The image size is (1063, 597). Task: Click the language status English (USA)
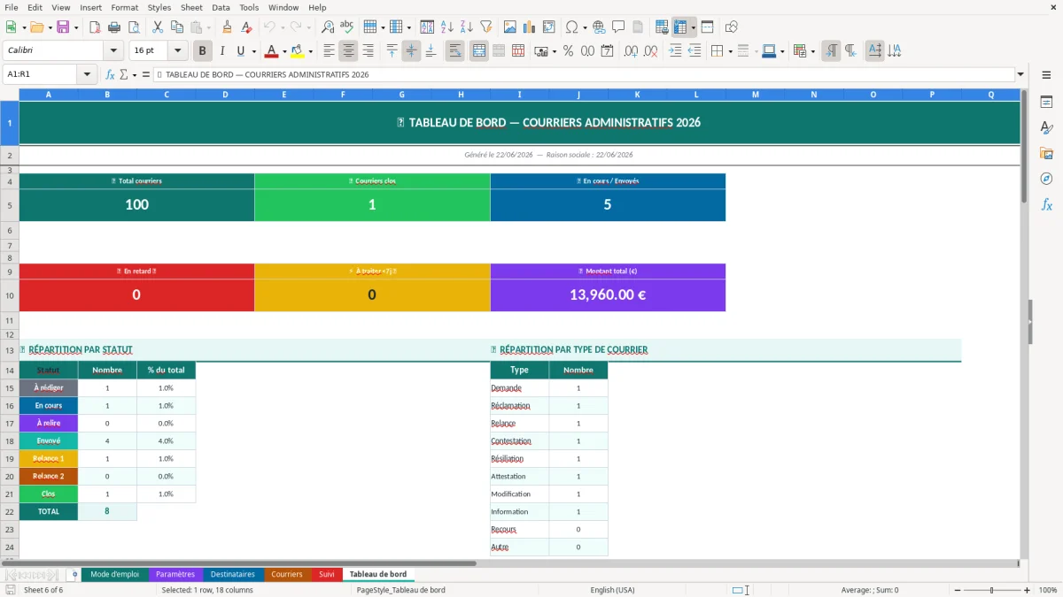pos(612,590)
